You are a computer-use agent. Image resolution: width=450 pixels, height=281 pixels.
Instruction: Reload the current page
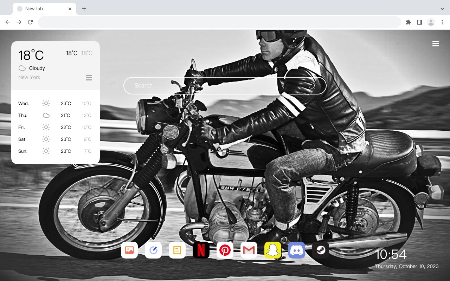[30, 22]
